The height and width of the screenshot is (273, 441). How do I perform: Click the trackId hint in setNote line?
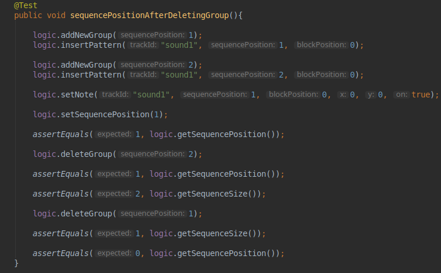[115, 94]
